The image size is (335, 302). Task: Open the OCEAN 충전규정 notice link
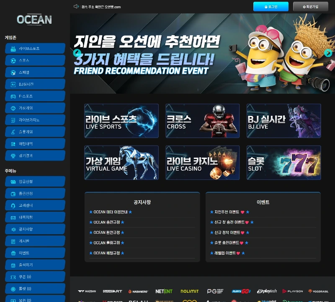pyautogui.click(x=106, y=222)
